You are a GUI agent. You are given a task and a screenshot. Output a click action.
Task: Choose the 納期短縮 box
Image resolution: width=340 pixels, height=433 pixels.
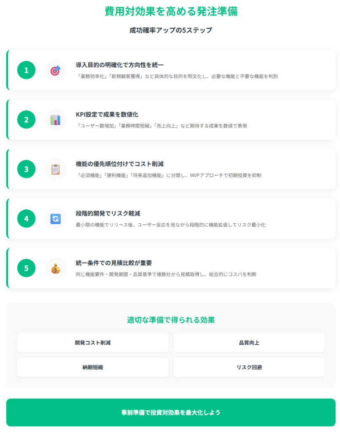[93, 367]
